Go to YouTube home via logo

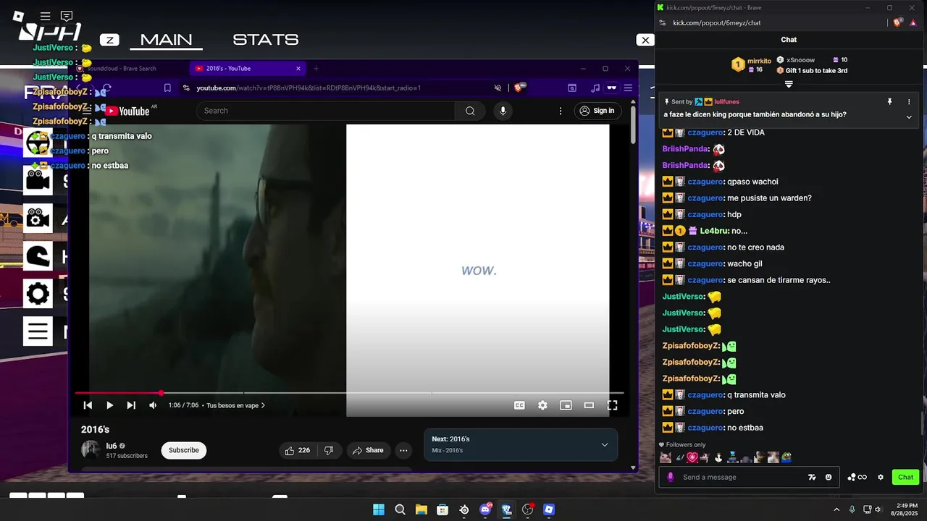coord(127,111)
